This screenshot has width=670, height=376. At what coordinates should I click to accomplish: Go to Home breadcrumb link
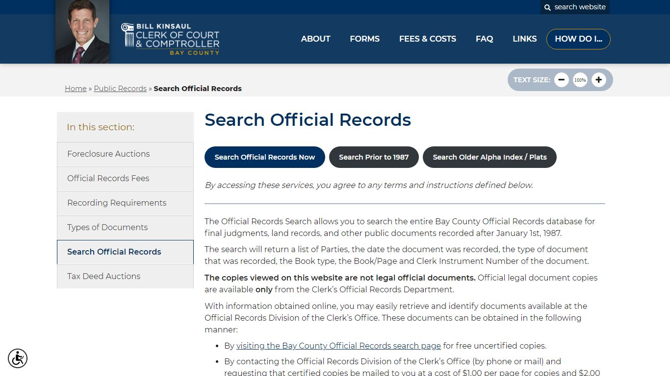coord(76,89)
